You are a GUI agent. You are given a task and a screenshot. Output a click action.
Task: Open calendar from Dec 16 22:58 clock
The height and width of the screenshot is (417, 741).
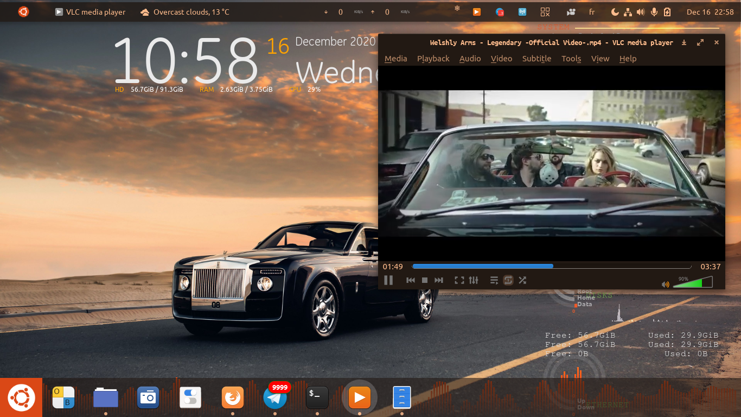click(x=710, y=12)
